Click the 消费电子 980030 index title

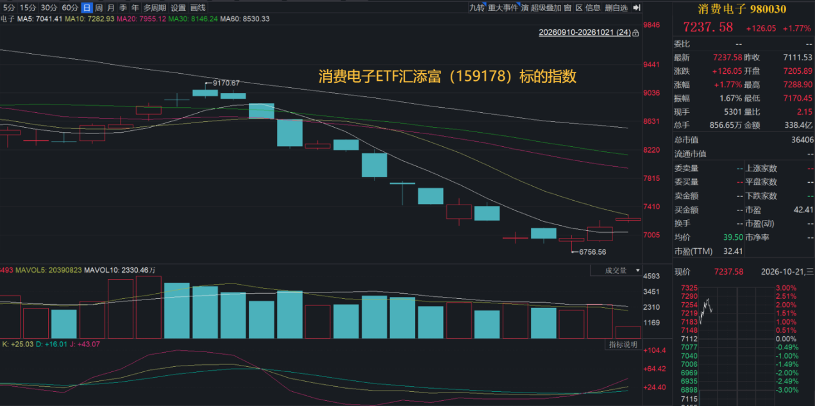click(x=741, y=9)
